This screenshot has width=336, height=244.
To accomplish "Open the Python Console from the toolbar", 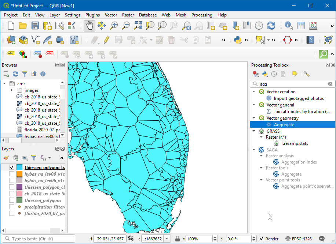I will pos(237,40).
